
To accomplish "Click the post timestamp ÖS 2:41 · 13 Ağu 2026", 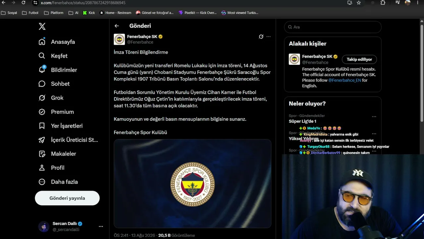I will tap(134, 235).
